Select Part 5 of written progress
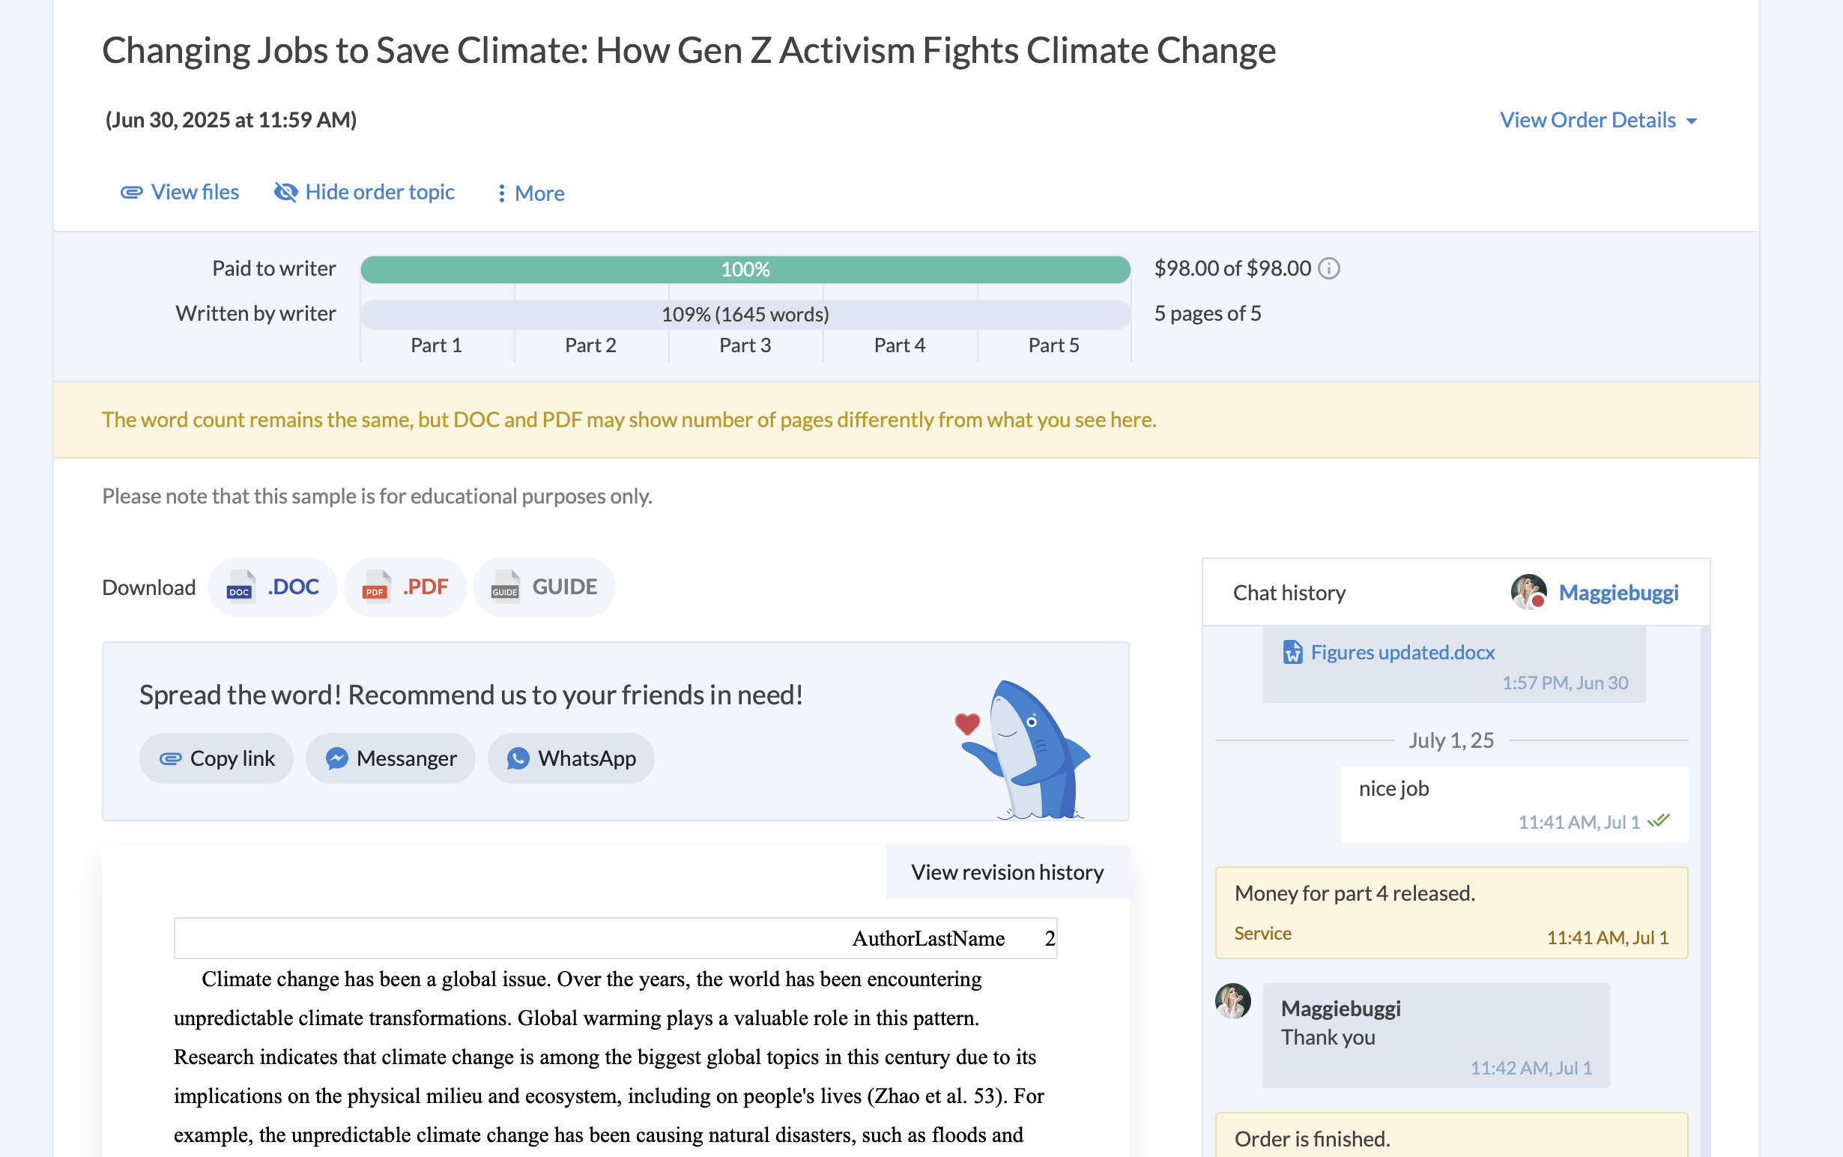Image resolution: width=1843 pixels, height=1157 pixels. point(1053,345)
